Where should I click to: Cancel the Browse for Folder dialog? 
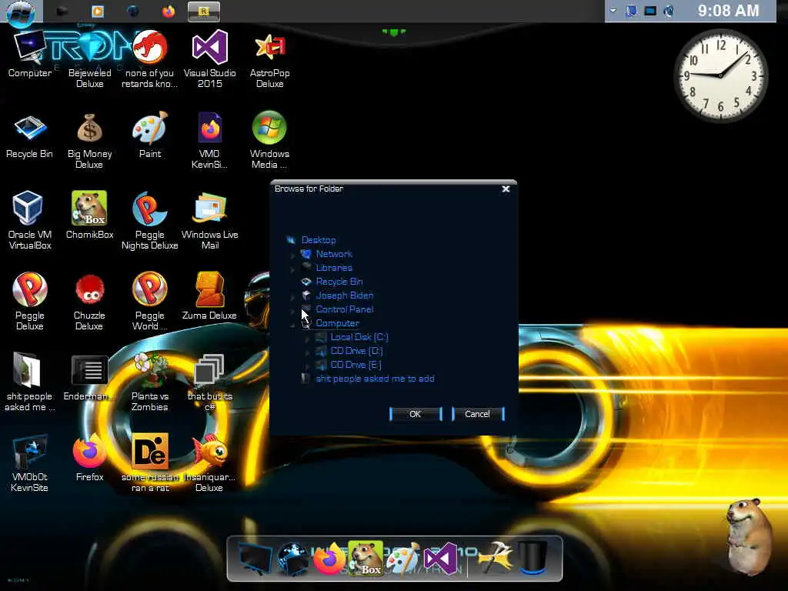coord(477,414)
